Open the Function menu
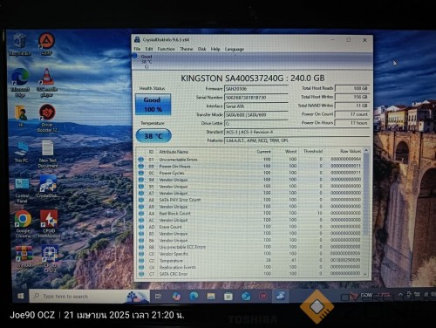This screenshot has height=328, width=436. (167, 49)
